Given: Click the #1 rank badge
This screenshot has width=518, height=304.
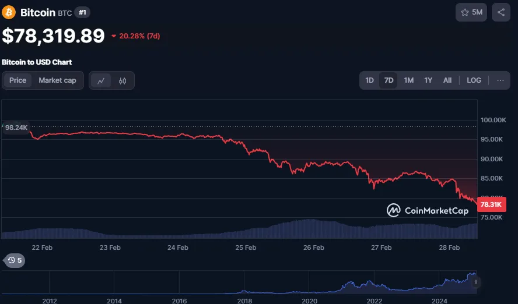Looking at the screenshot, I should pos(82,13).
